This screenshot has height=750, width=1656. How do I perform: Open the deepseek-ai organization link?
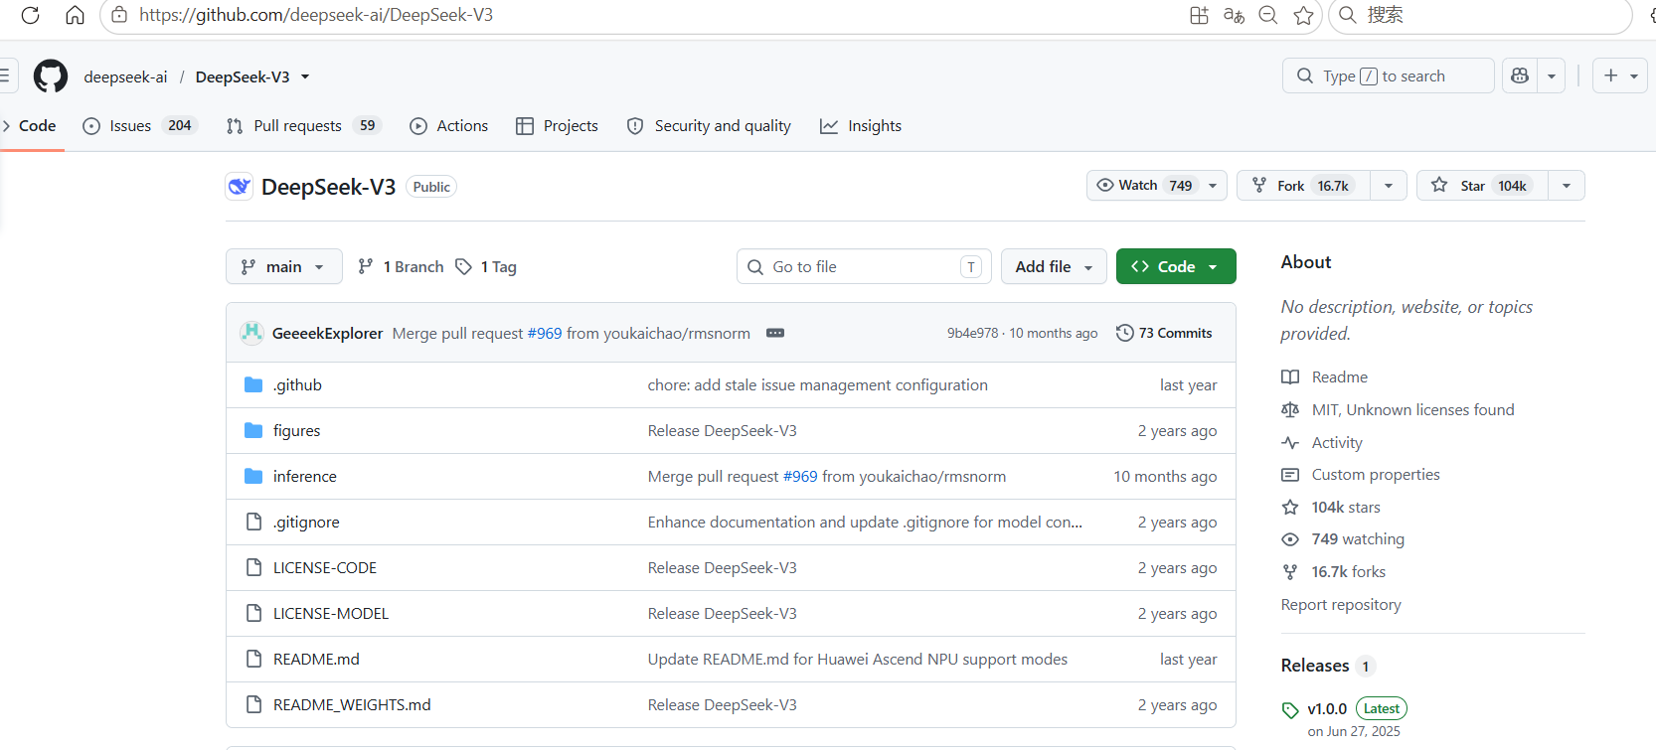coord(125,76)
